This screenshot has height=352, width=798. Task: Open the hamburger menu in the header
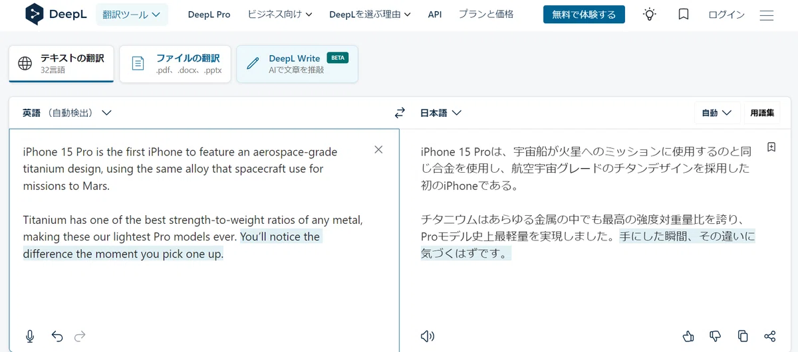click(767, 15)
